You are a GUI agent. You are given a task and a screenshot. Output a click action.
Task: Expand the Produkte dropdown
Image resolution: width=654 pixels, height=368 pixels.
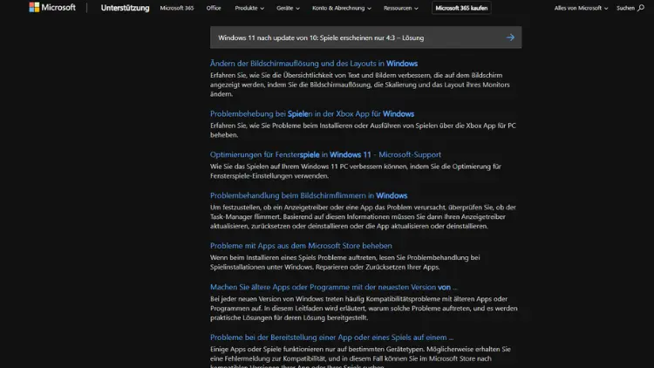(x=249, y=8)
